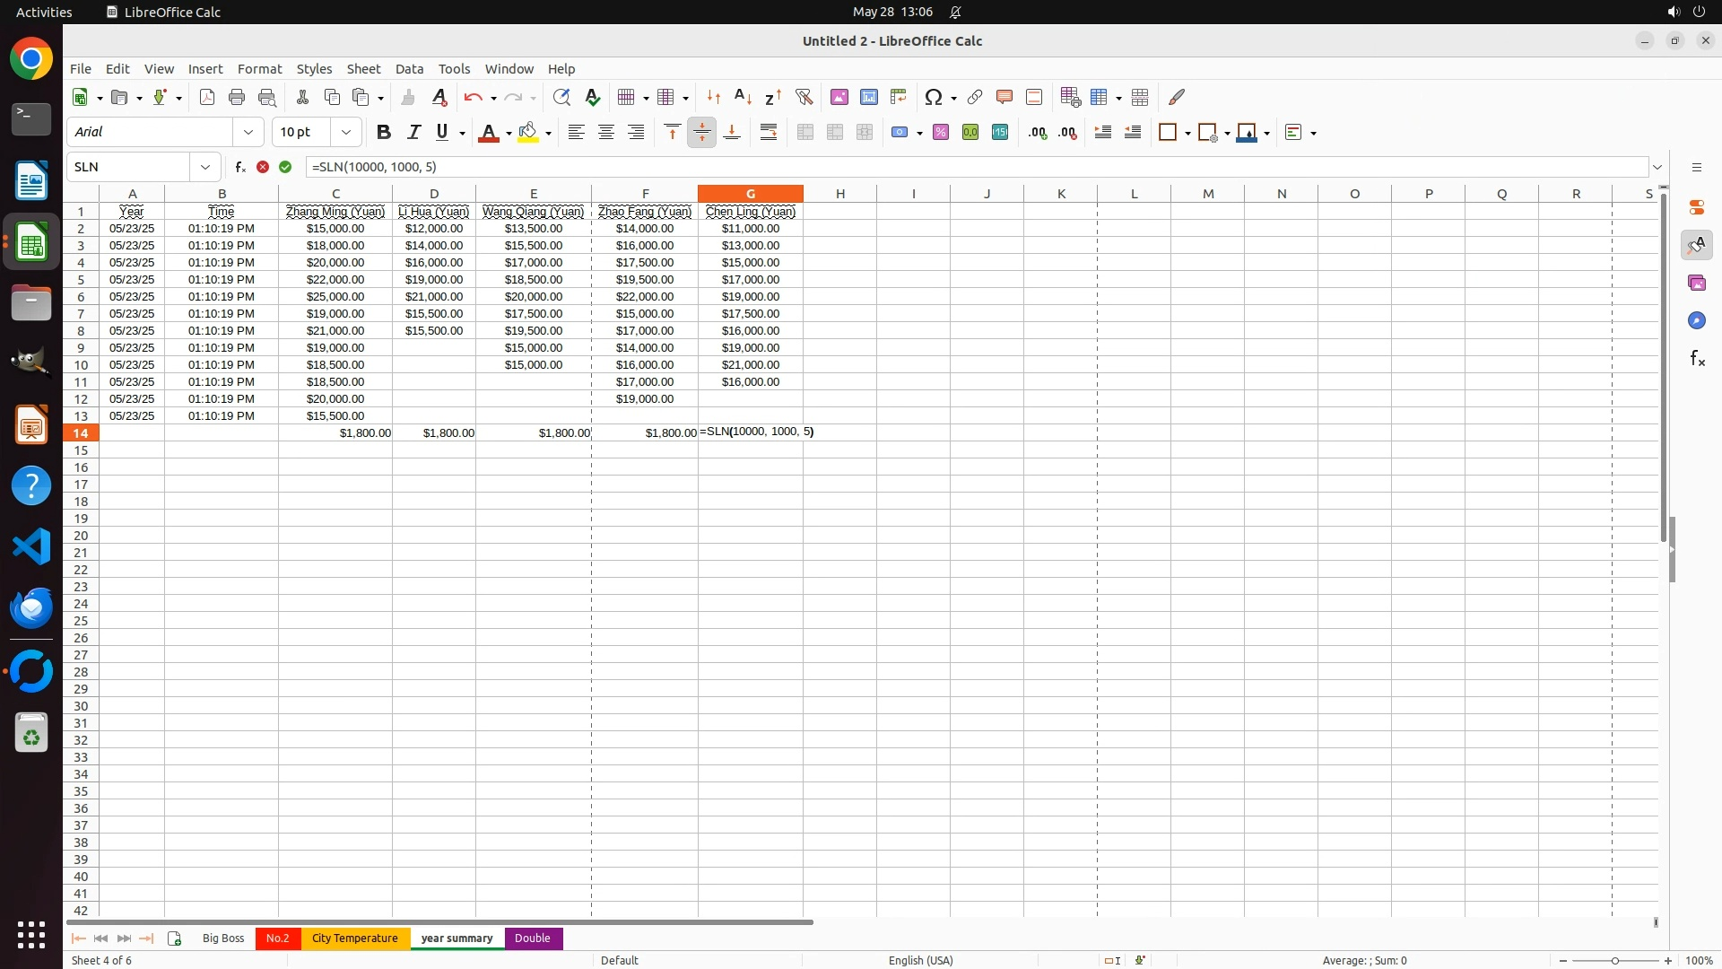This screenshot has height=969, width=1722.
Task: Click the formula input line
Action: (x=897, y=167)
